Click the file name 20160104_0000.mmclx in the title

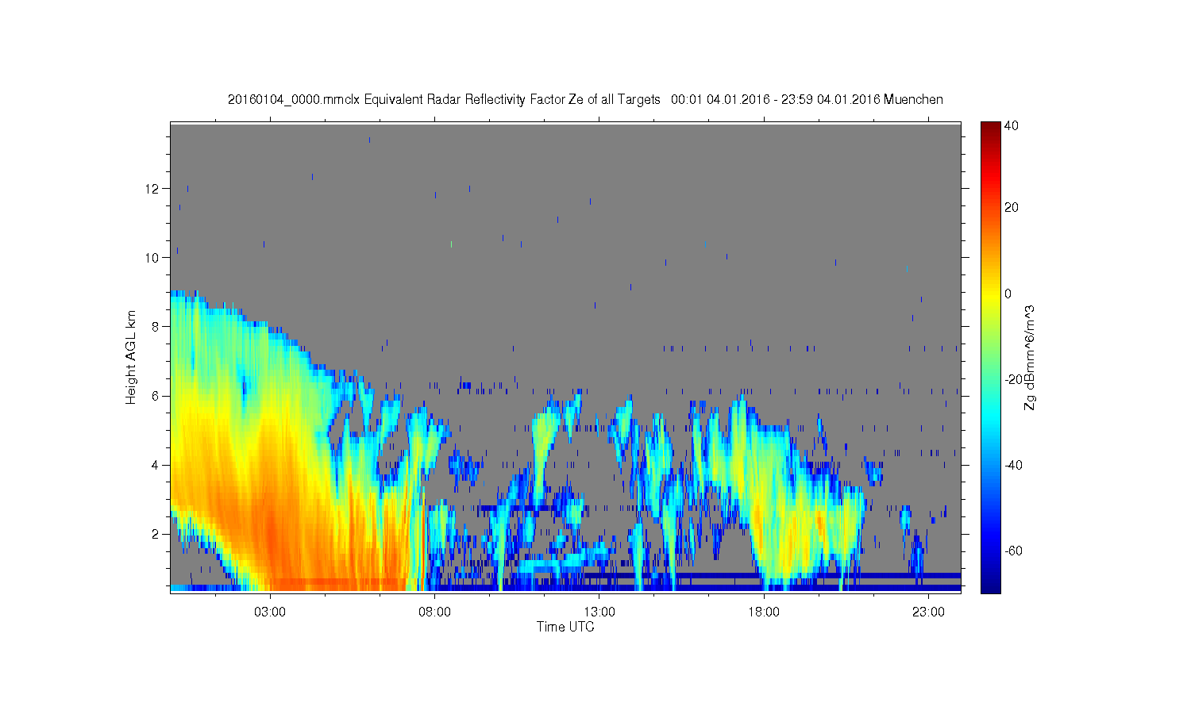coord(294,100)
